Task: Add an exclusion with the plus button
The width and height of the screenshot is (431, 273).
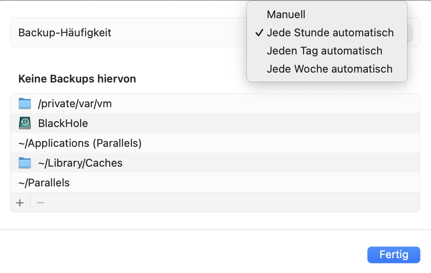Action: coord(20,203)
